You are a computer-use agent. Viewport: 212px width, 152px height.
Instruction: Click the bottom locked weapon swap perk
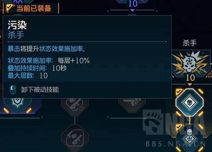(75, 138)
